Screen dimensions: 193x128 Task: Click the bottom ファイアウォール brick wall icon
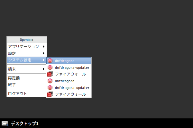tap(50, 94)
